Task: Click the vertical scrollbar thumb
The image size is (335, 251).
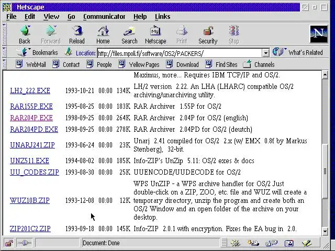Action: point(325,172)
